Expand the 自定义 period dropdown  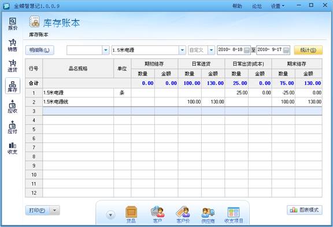211,50
